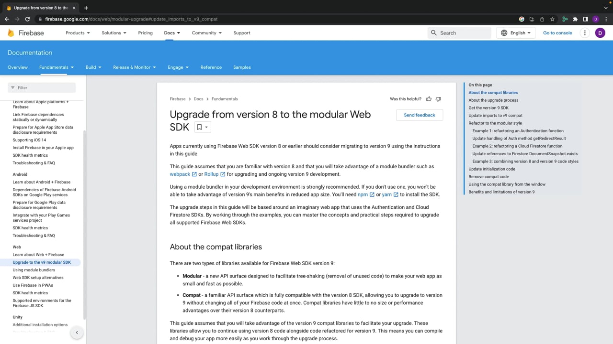
Task: Open the purple account avatar in the Firebase header
Action: [x=600, y=33]
